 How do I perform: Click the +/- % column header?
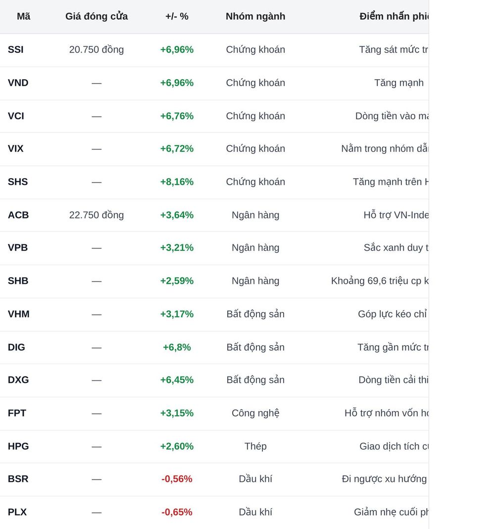177,16
